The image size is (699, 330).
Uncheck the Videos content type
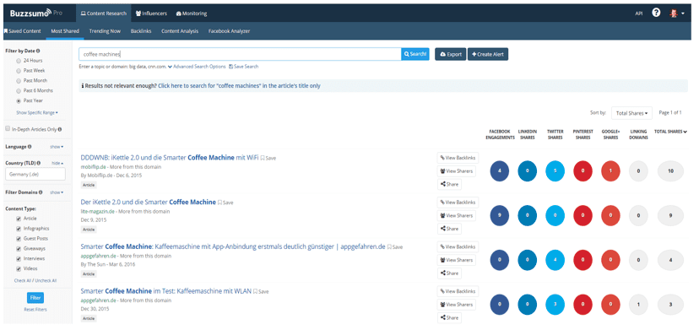[x=19, y=269]
